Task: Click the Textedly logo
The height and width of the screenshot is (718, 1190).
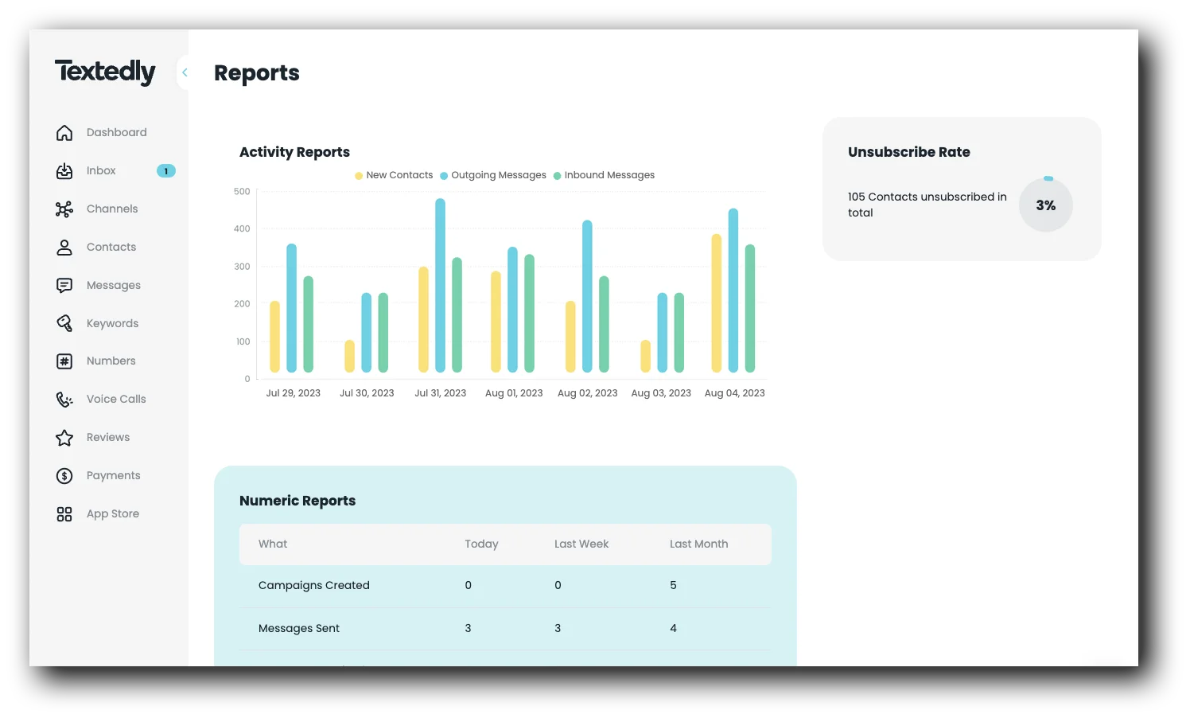Action: click(x=105, y=72)
